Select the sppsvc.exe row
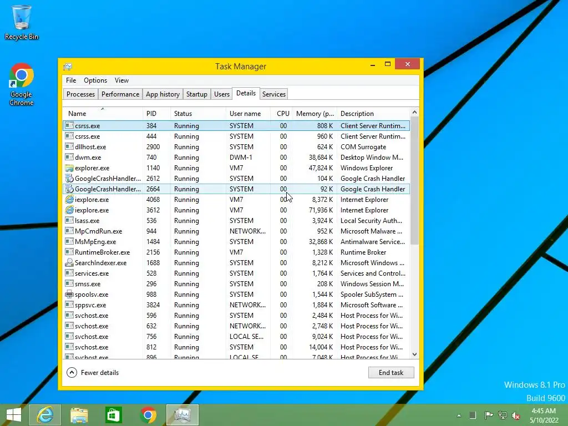Screen dimensions: 568x426 (236, 305)
